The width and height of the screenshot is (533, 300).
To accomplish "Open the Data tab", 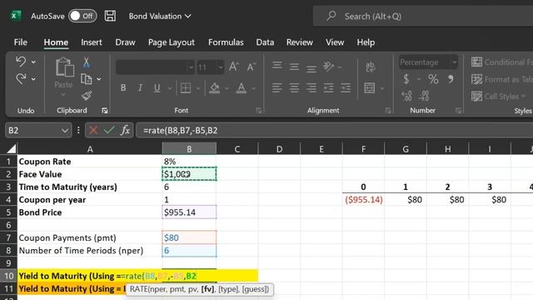I will (265, 42).
